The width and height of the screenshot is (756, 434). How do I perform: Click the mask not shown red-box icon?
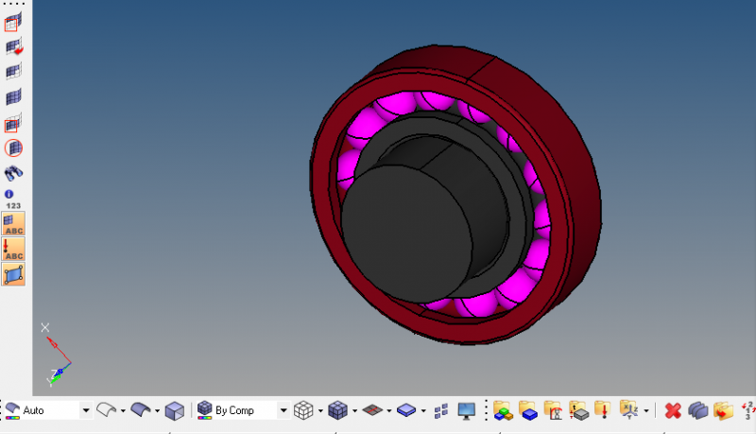click(13, 123)
